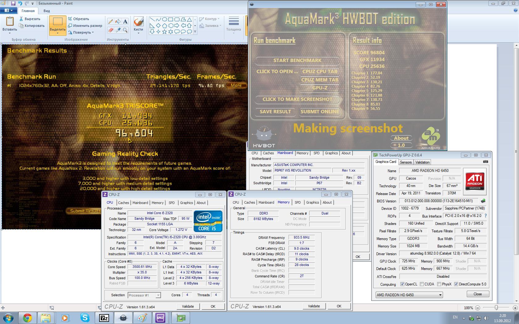This screenshot has height=324, width=519.
Task: Select the Magnifier tool
Action: pyautogui.click(x=125, y=30)
